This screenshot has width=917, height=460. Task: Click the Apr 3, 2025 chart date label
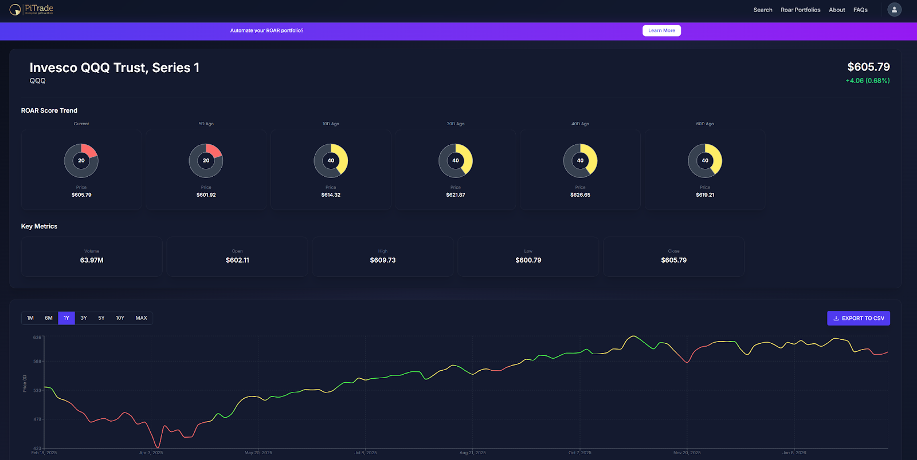pyautogui.click(x=151, y=453)
